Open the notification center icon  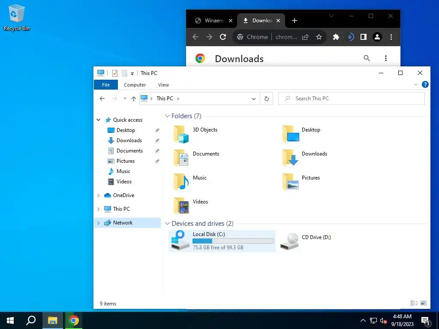coord(425,321)
